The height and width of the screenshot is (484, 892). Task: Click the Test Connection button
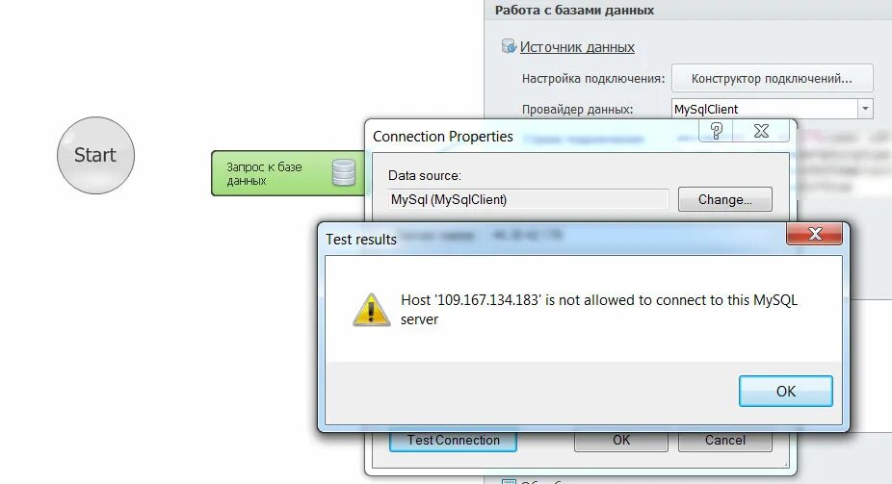[453, 441]
